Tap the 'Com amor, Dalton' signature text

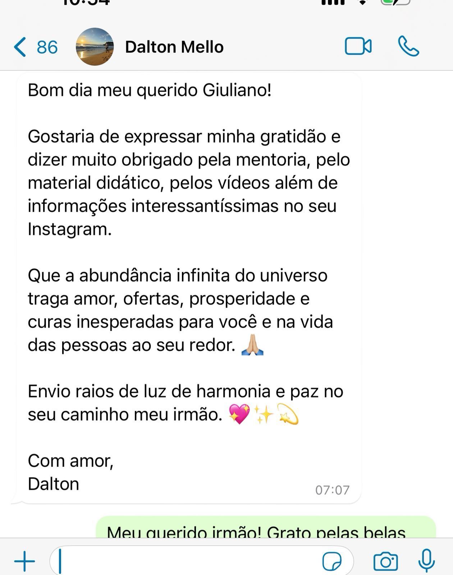click(x=71, y=472)
